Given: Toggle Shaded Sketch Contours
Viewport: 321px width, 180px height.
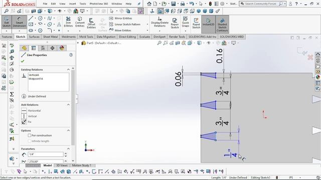Looking at the screenshot, I should 222,24.
